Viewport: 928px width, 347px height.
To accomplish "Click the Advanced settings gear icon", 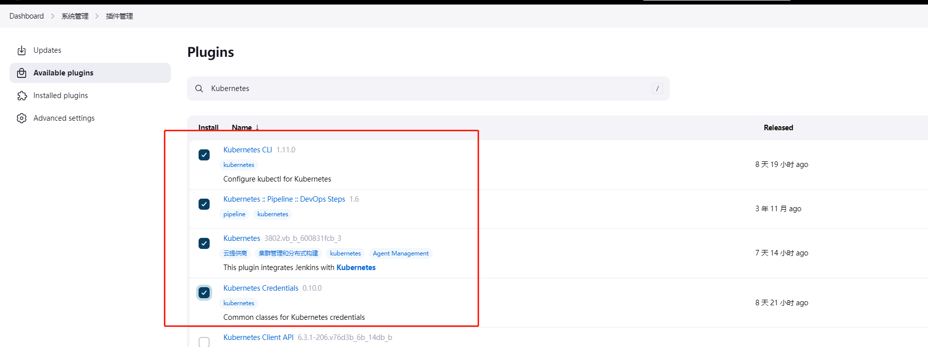I will pos(22,118).
